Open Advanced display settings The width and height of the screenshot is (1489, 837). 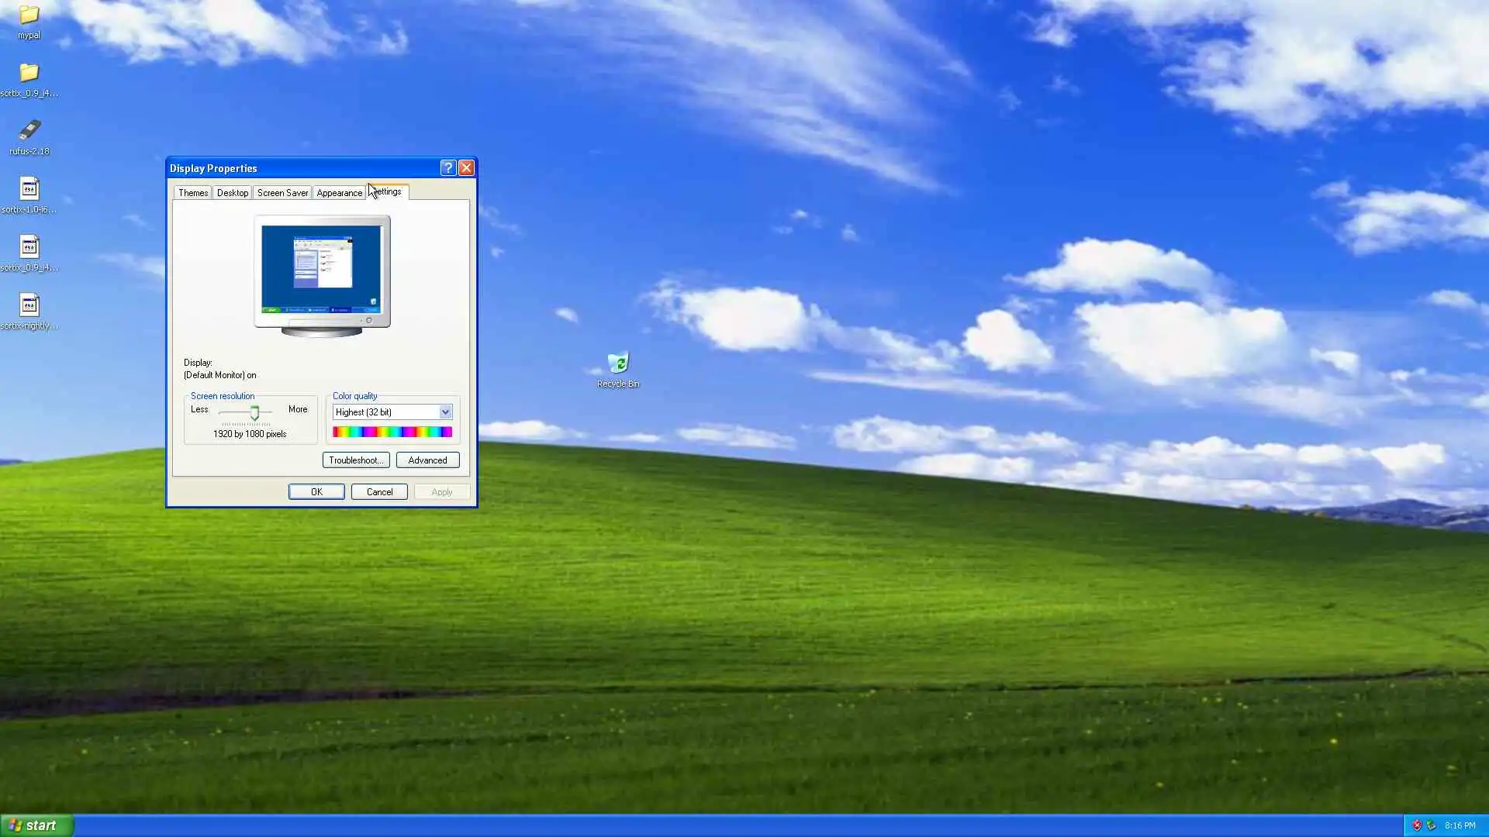(x=427, y=460)
